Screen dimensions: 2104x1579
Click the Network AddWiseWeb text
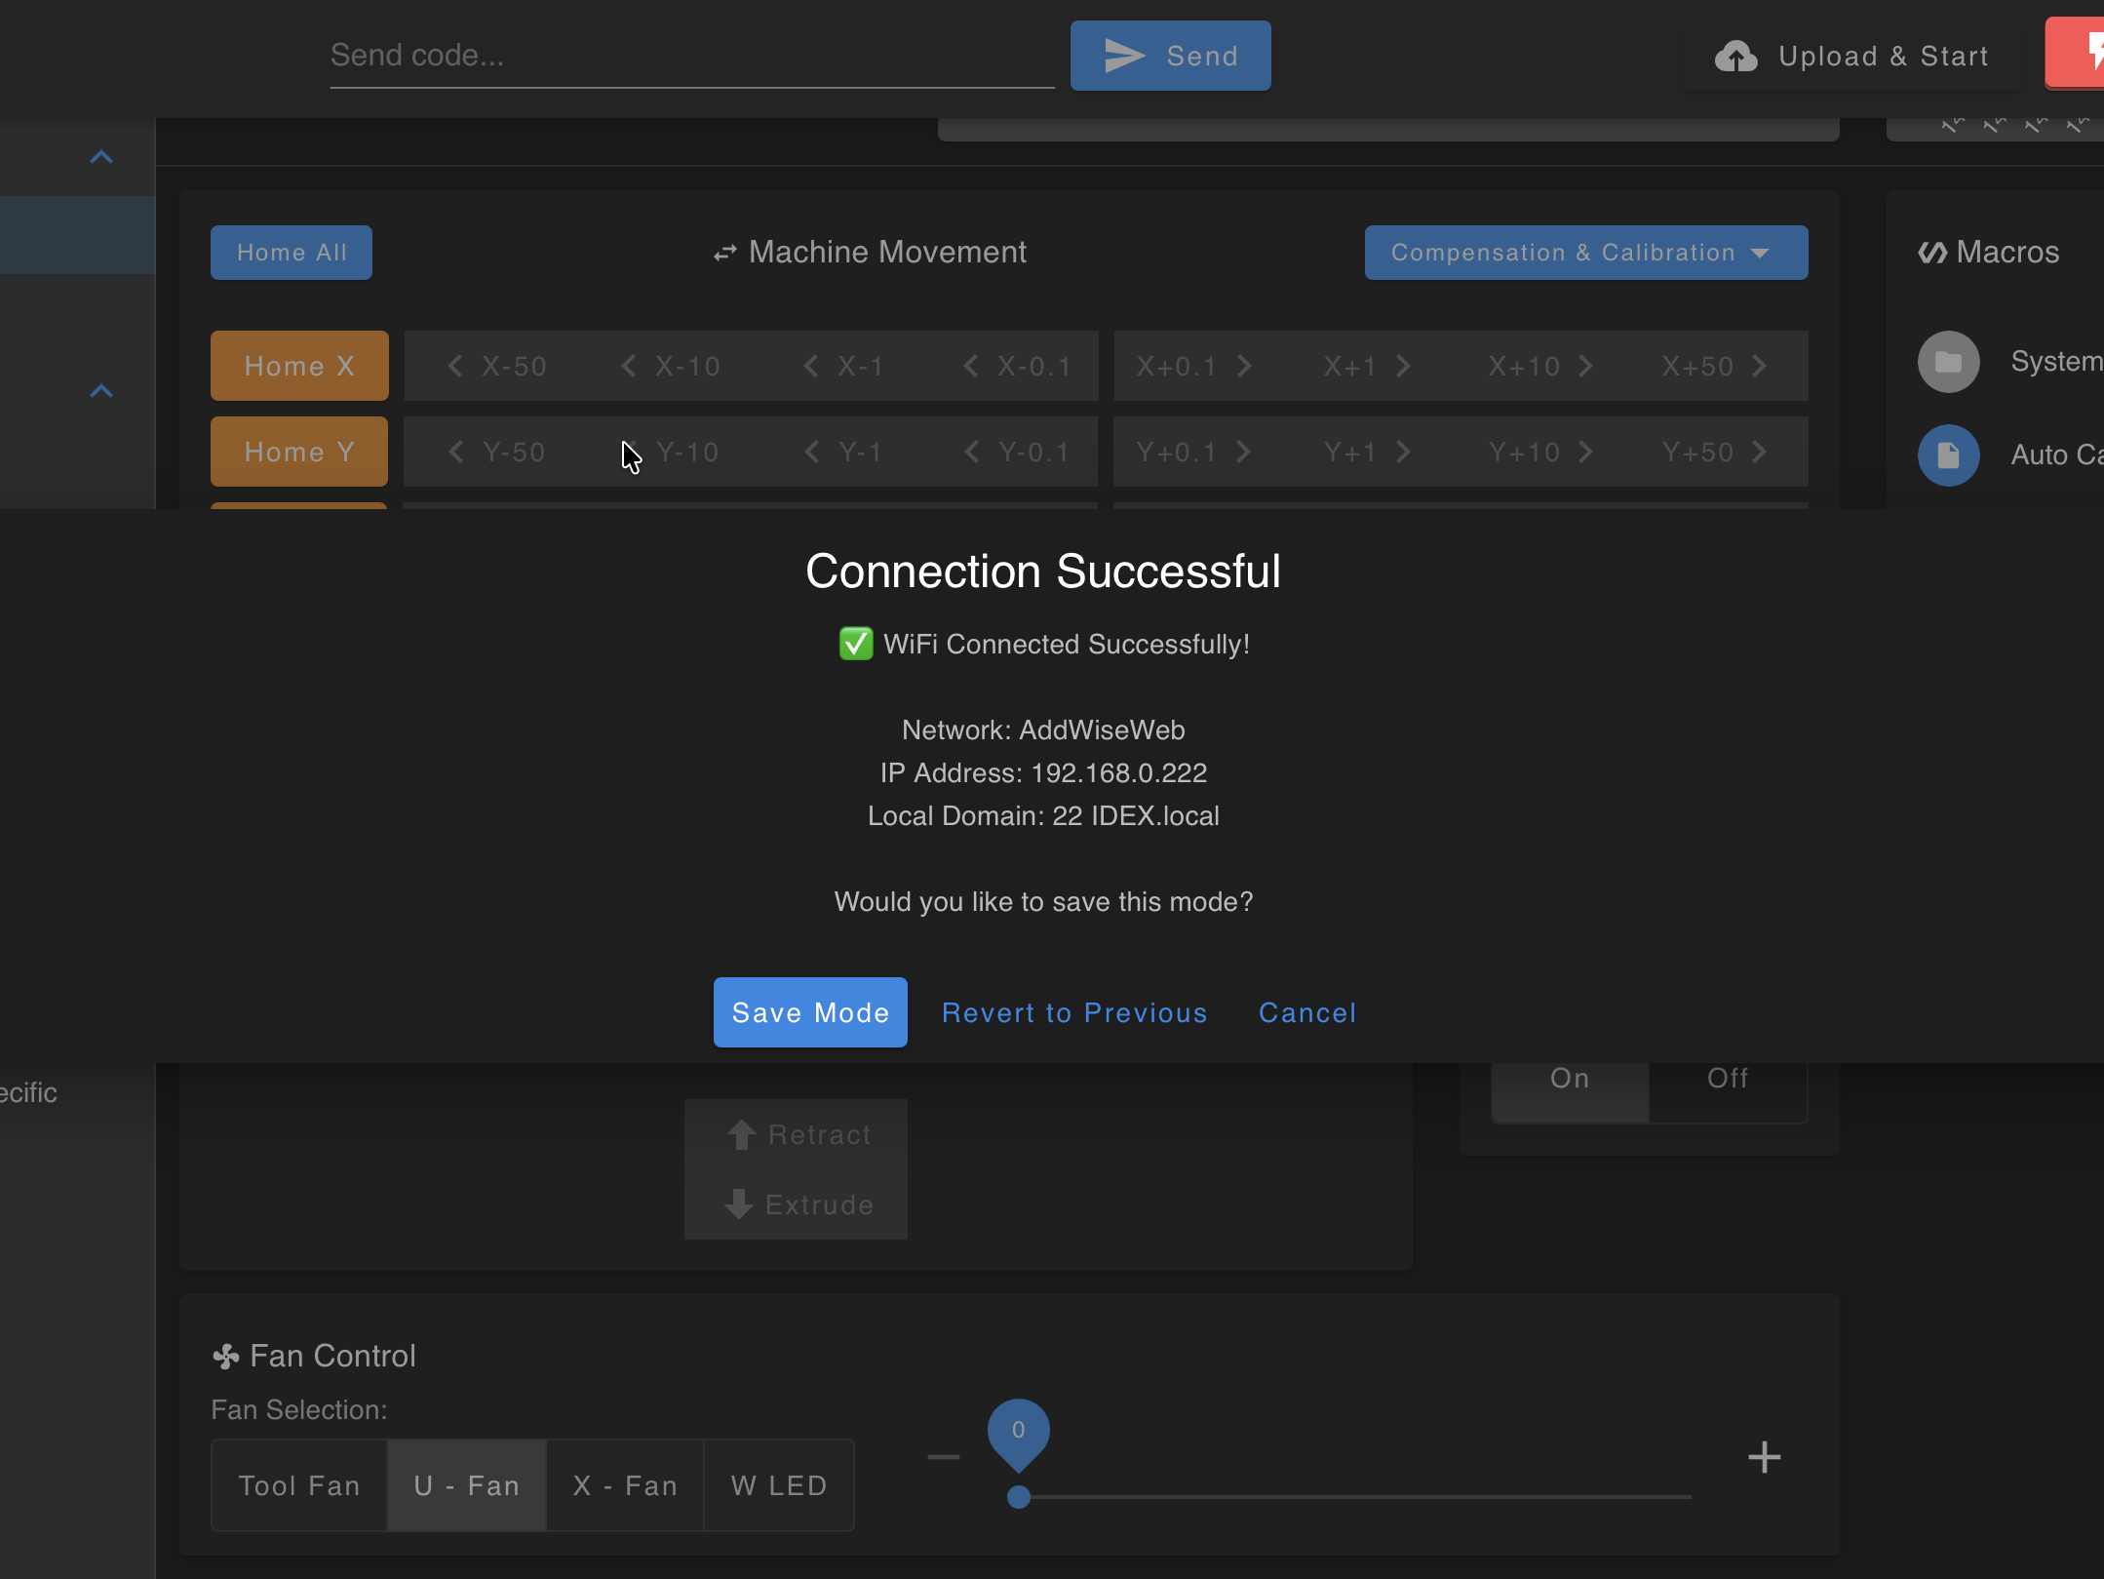1043,730
